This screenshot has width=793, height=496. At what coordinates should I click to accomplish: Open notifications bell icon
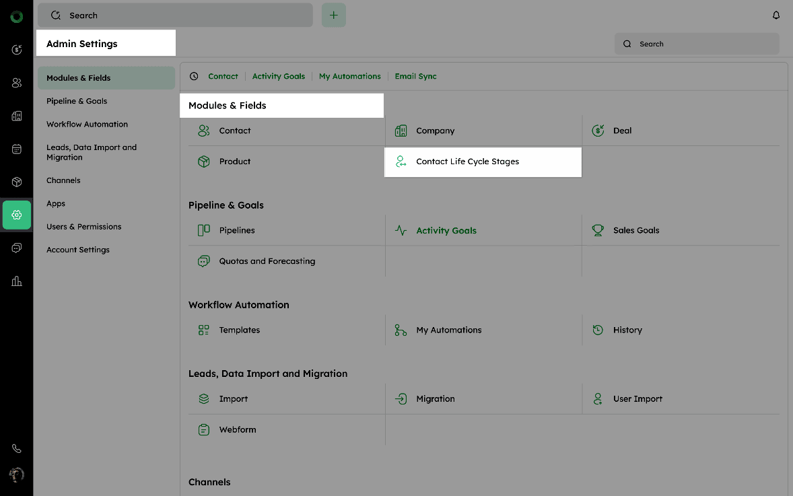tap(776, 15)
